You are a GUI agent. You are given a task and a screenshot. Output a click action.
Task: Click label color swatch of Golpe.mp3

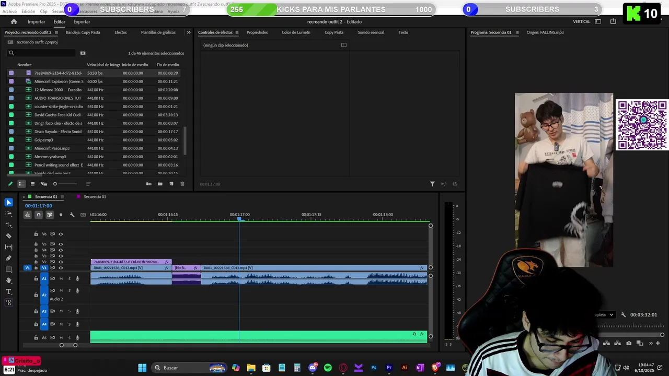pos(11,140)
